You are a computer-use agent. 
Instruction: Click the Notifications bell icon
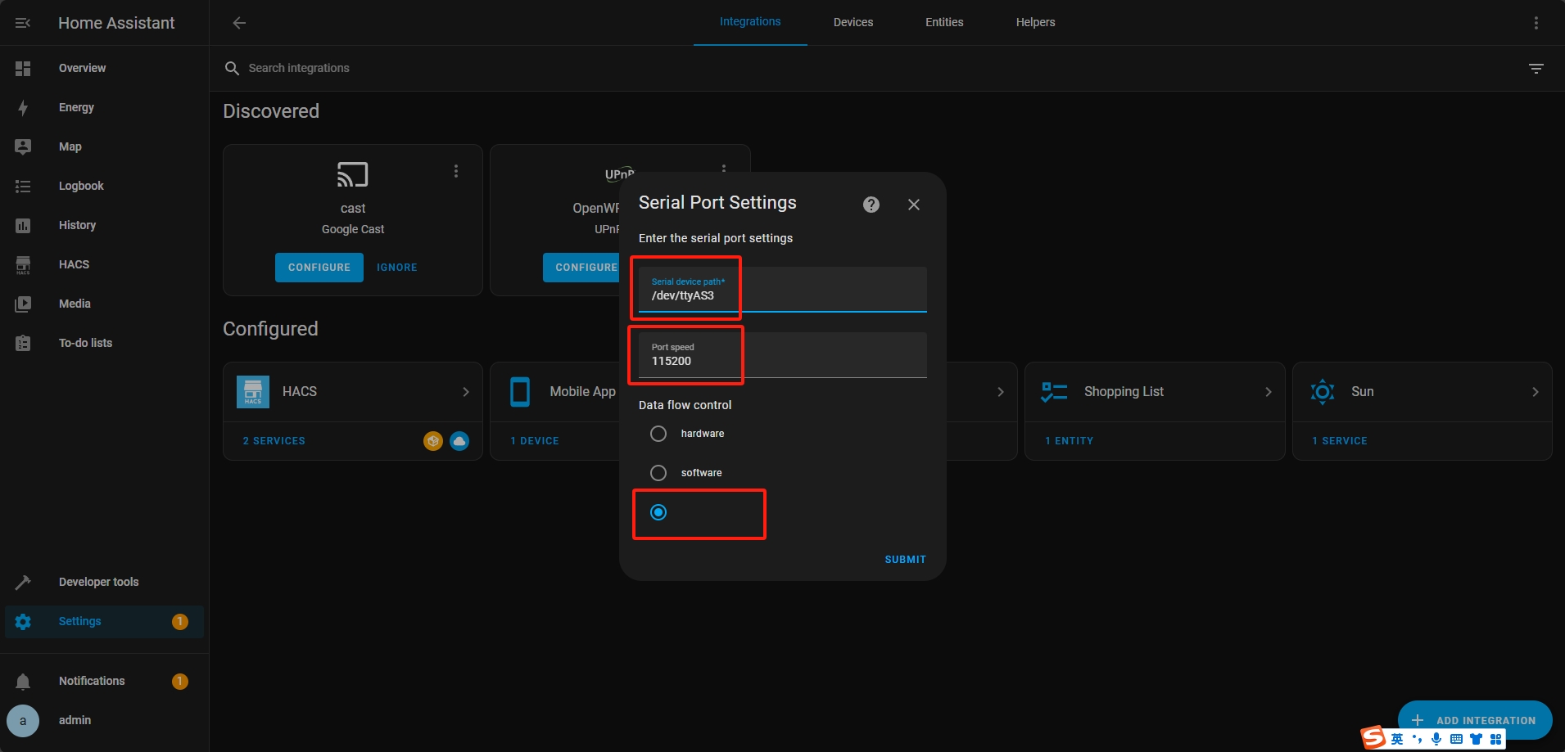tap(23, 681)
